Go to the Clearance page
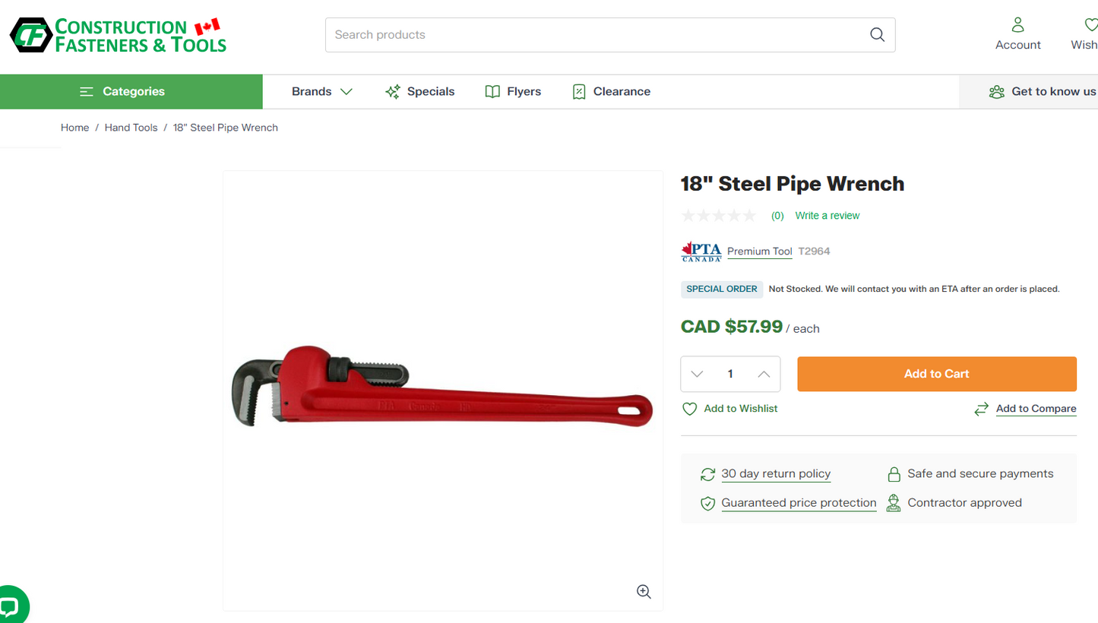Image resolution: width=1098 pixels, height=623 pixels. click(x=611, y=92)
